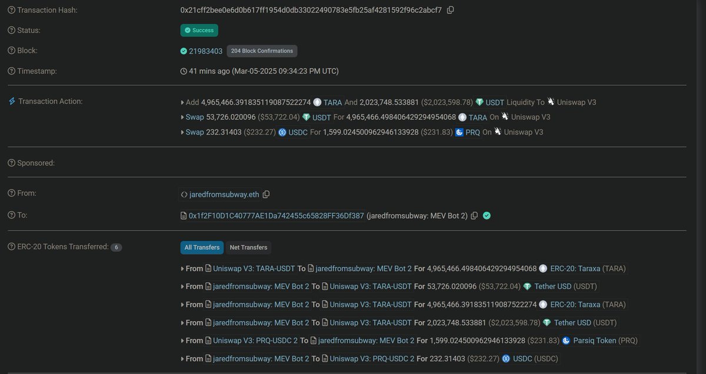Viewport: 706px width, 374px height.
Task: Expand transfer row arrow for 53,726.020096 USDT
Action: pyautogui.click(x=182, y=286)
